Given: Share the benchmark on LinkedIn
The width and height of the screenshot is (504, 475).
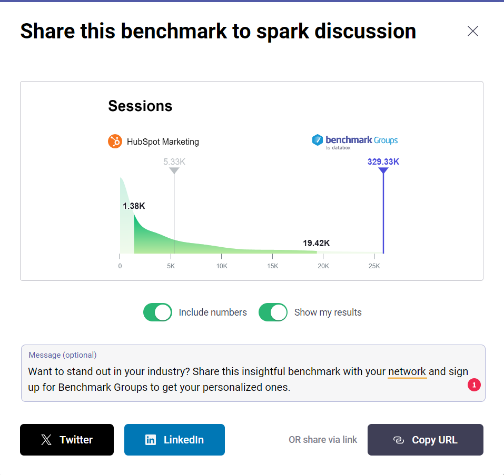Looking at the screenshot, I should [x=174, y=440].
